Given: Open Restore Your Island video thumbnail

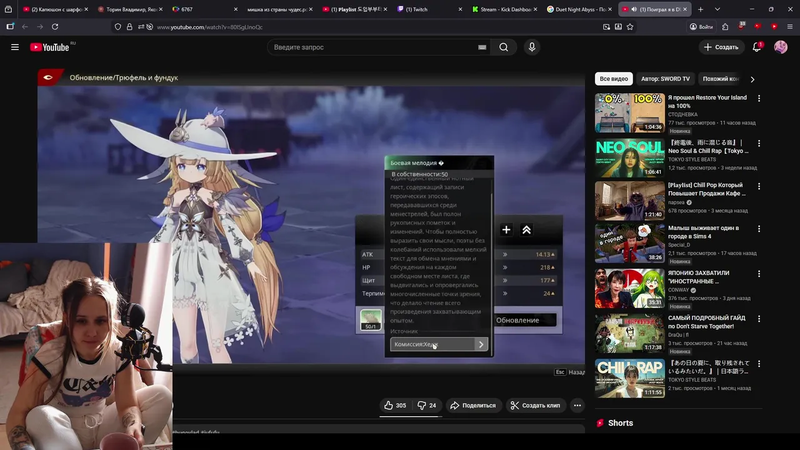Looking at the screenshot, I should (x=629, y=113).
